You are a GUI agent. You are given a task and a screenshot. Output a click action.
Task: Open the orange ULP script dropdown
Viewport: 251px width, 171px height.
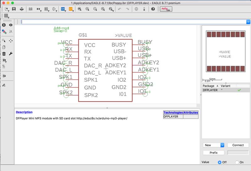click(71, 9)
